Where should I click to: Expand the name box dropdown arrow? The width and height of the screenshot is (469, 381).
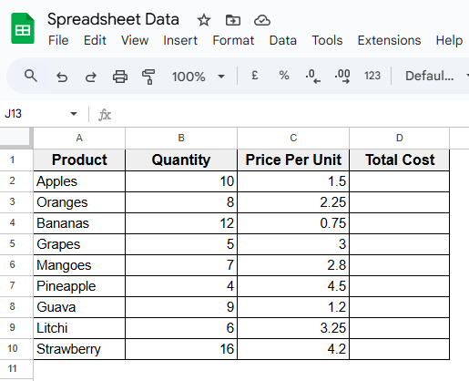(74, 114)
